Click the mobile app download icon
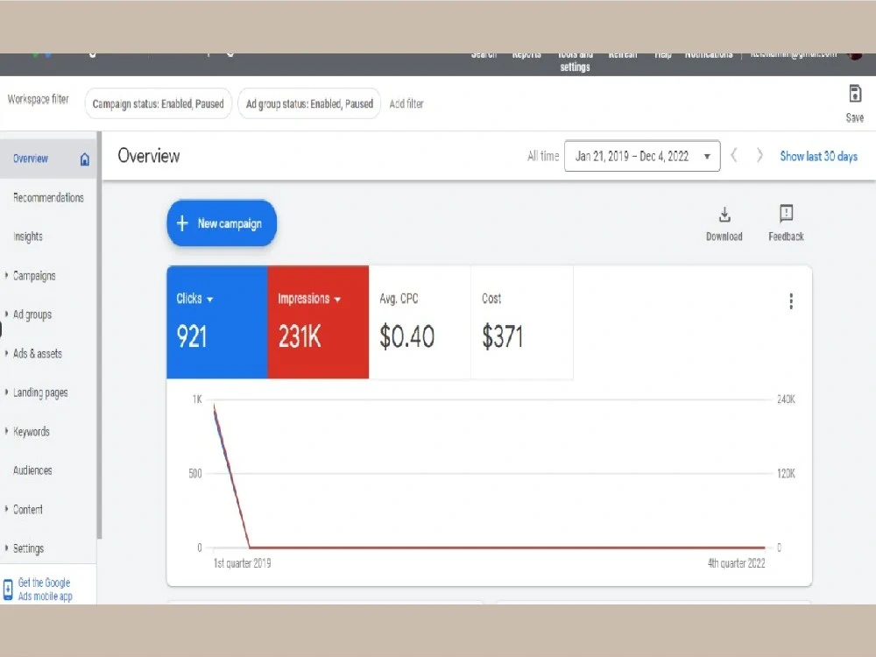 [8, 590]
